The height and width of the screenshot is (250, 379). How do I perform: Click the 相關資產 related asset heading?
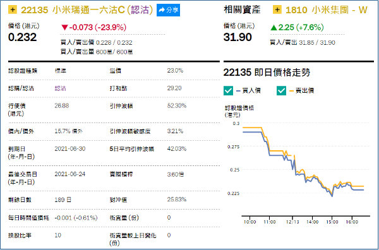coord(242,10)
